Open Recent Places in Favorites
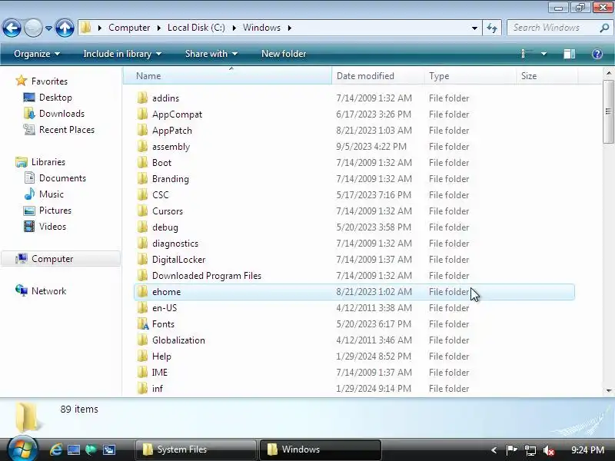Viewport: 615px width, 461px height. point(67,130)
